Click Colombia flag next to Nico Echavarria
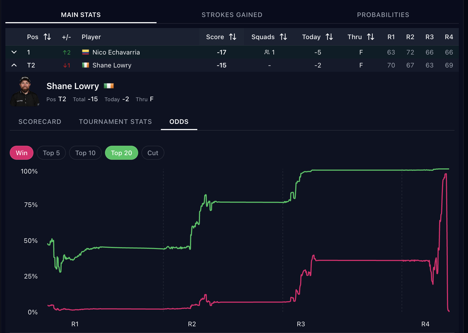The width and height of the screenshot is (468, 333). tap(86, 52)
